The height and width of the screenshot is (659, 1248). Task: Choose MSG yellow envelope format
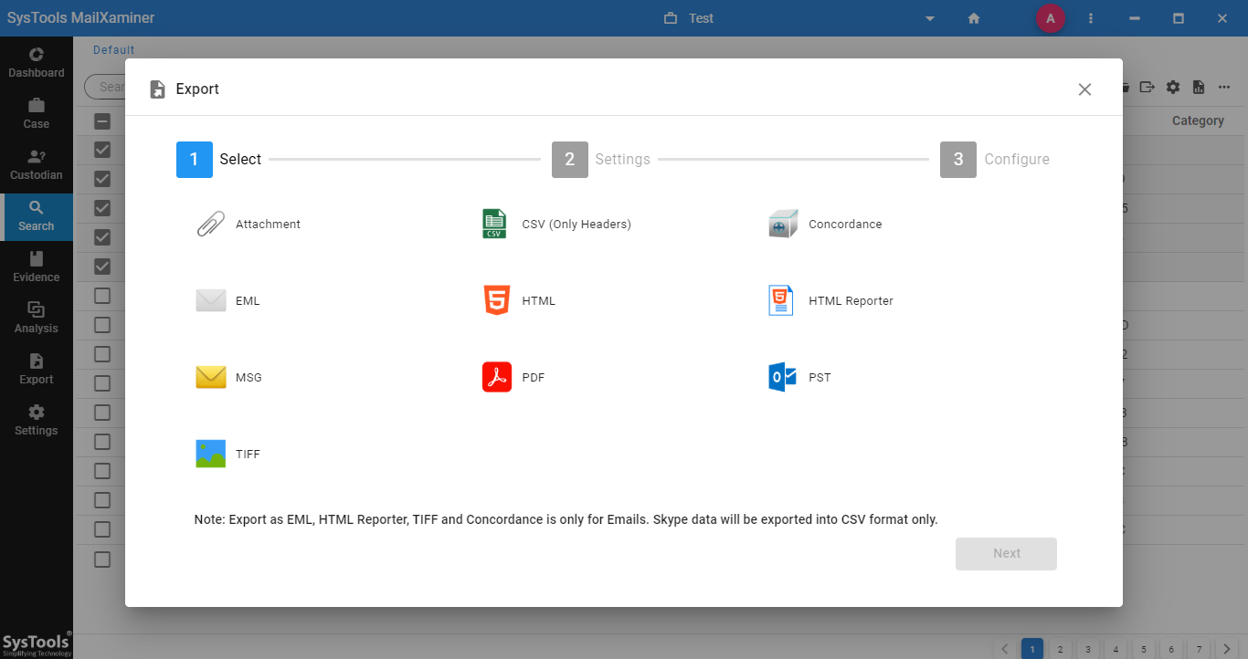[x=229, y=377]
